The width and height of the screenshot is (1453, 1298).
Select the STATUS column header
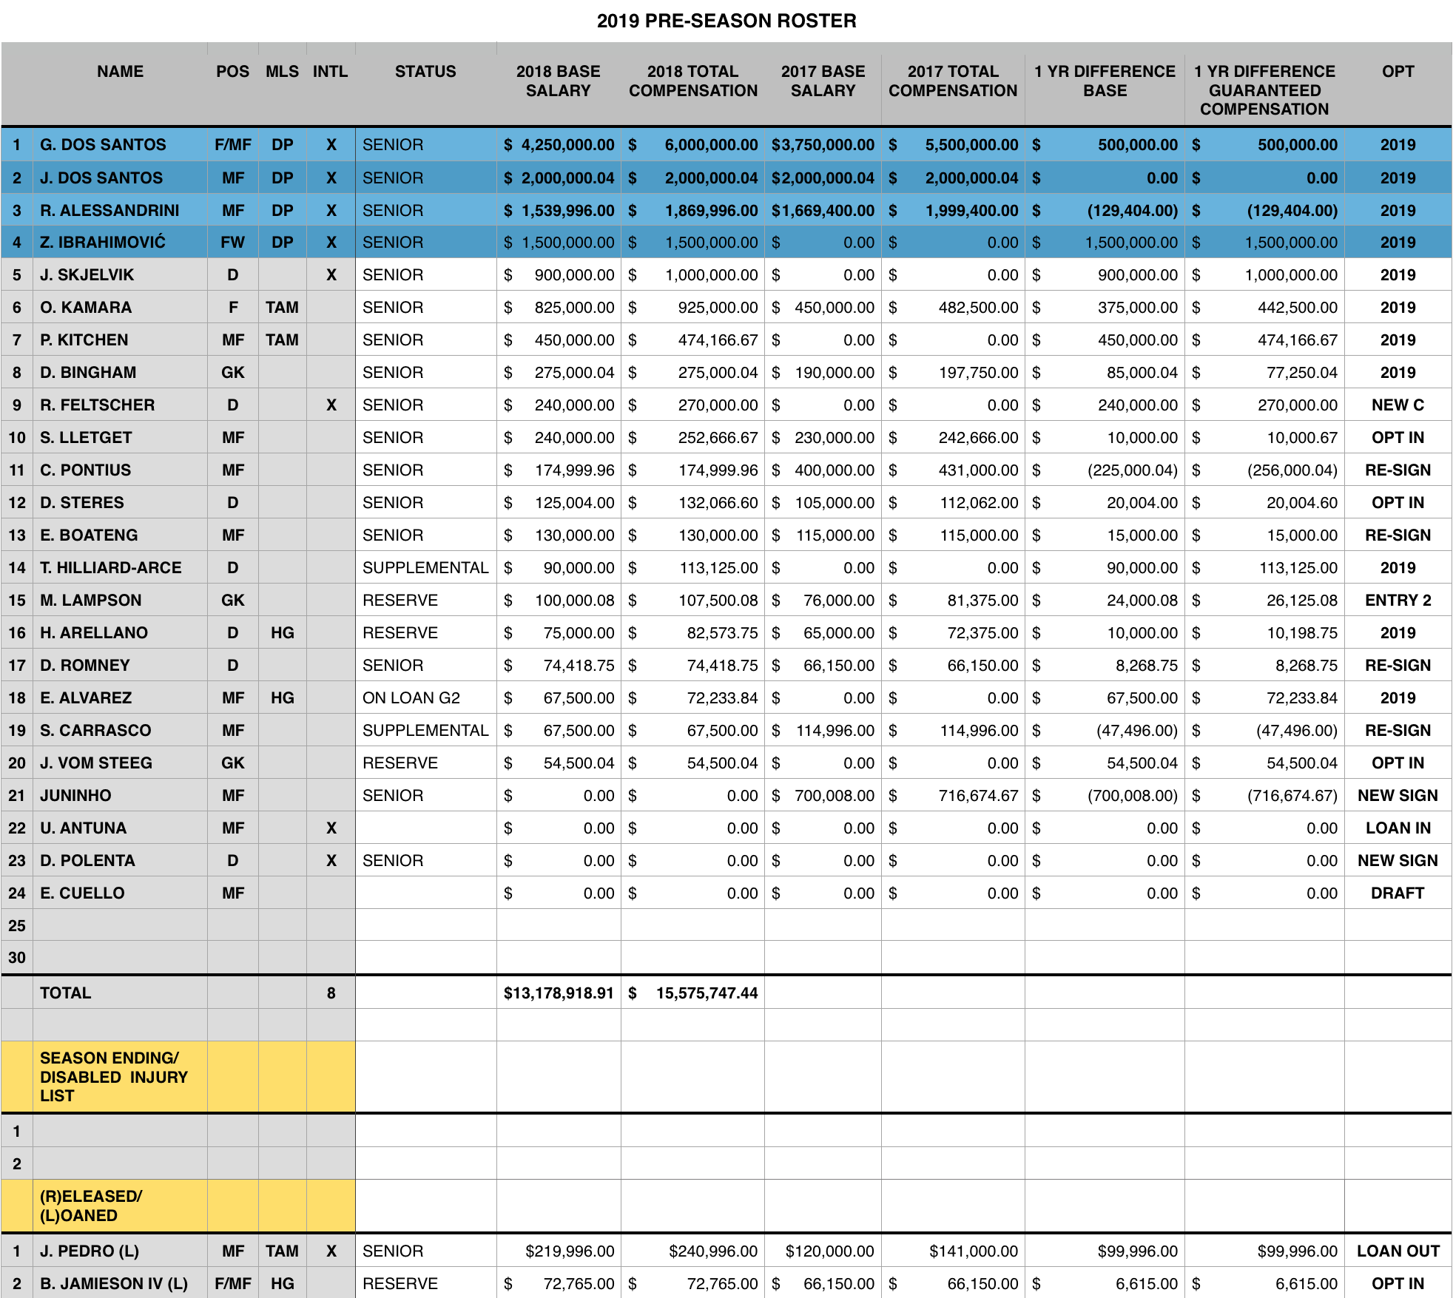click(425, 72)
